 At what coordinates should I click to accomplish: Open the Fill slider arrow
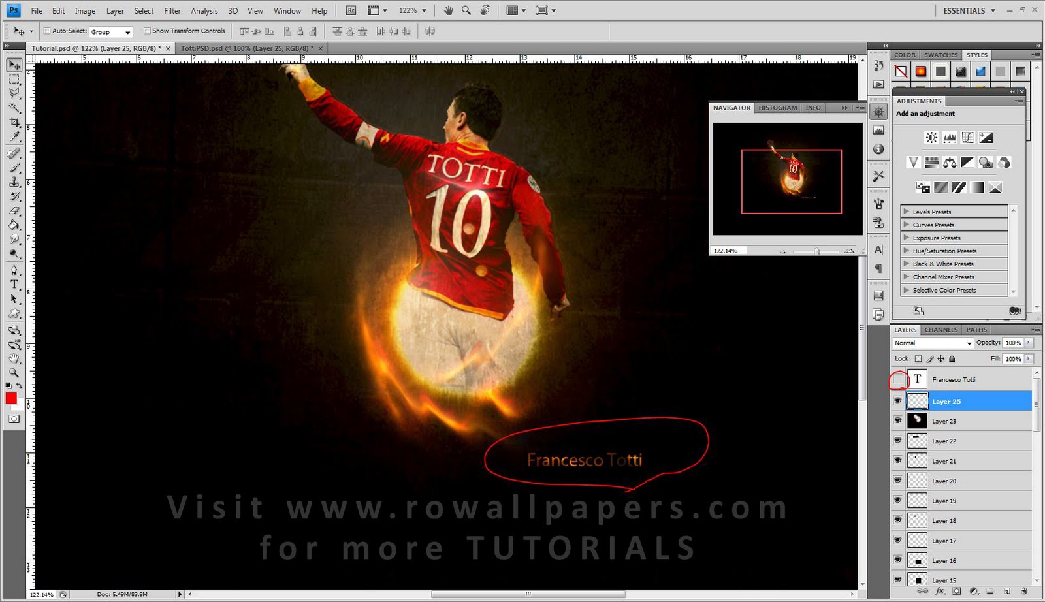pyautogui.click(x=1029, y=359)
